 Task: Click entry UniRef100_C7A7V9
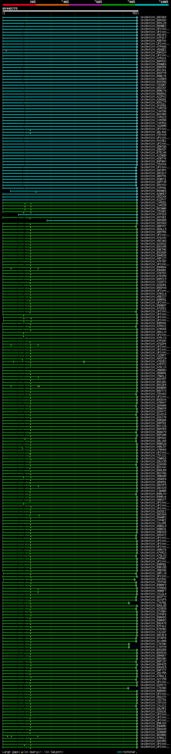click(153, 646)
